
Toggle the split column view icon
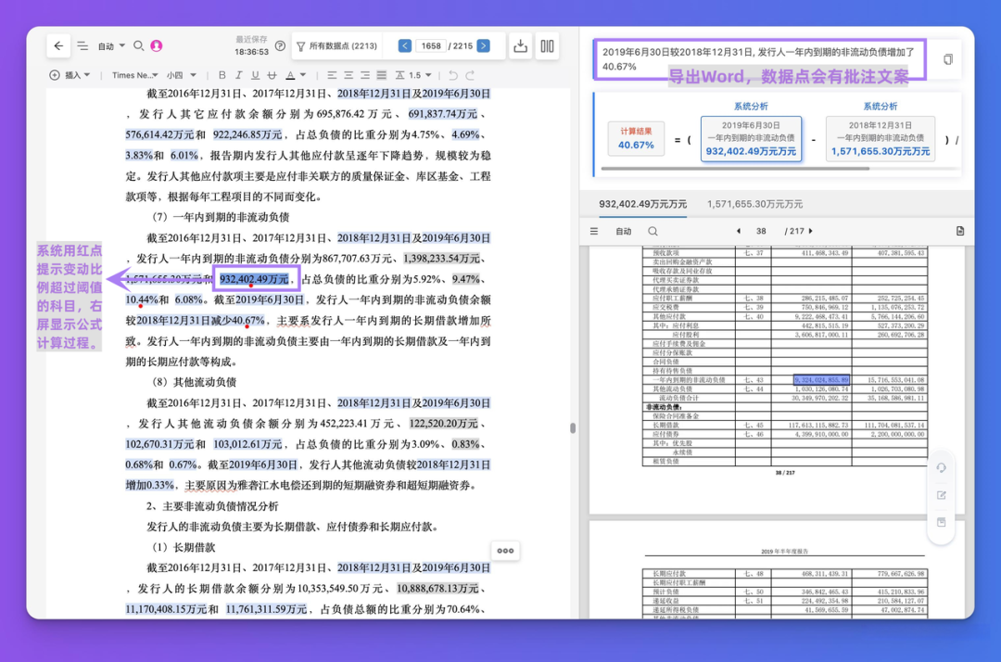tap(547, 46)
